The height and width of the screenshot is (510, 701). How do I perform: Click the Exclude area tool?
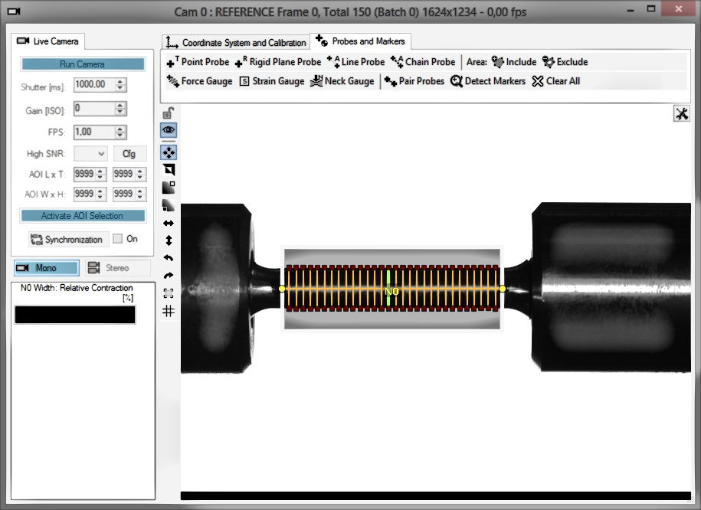(565, 62)
